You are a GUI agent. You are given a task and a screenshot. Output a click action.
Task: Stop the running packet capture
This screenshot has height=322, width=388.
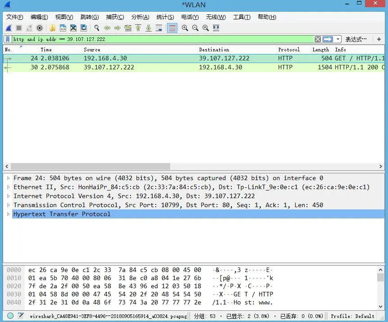coord(19,28)
